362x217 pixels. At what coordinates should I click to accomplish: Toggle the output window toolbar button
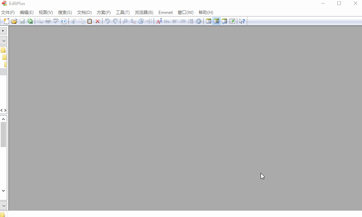(x=224, y=21)
